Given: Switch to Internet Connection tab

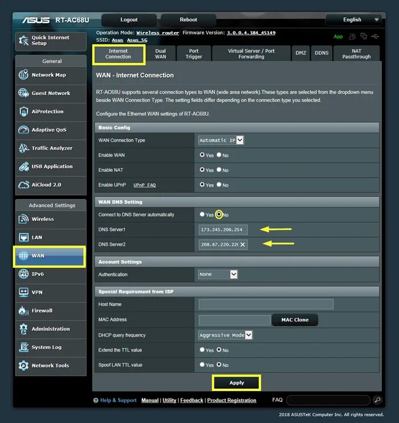Looking at the screenshot, I should [118, 54].
